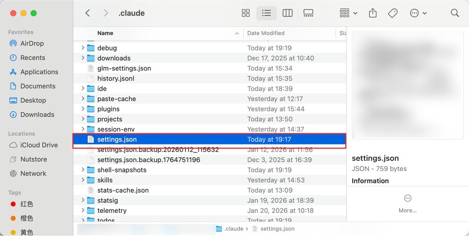469x239 pixels.
Task: Select the glm-settings.json file
Action: coord(124,68)
